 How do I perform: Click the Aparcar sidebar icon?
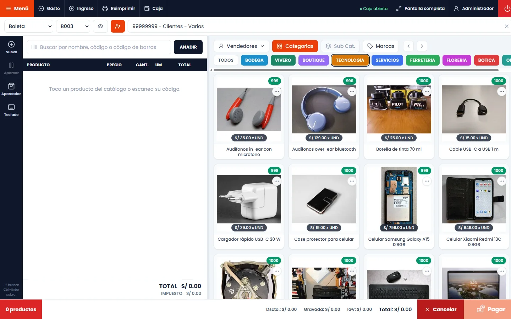point(11,68)
